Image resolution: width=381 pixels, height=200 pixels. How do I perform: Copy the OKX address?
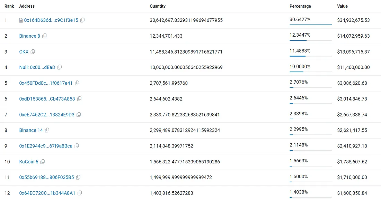coord(33,51)
